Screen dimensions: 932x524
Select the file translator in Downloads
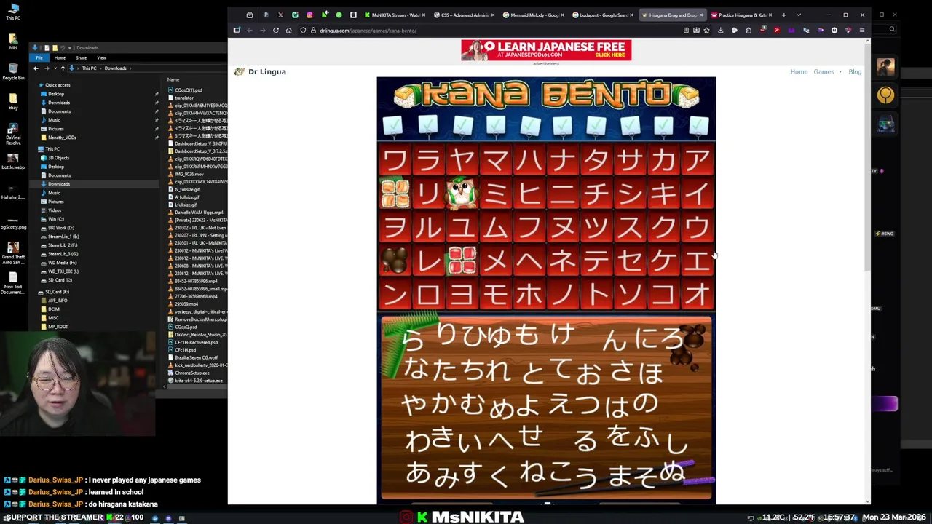(181, 98)
